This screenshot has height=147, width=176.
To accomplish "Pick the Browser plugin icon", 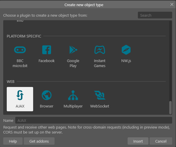I will click(x=46, y=95).
